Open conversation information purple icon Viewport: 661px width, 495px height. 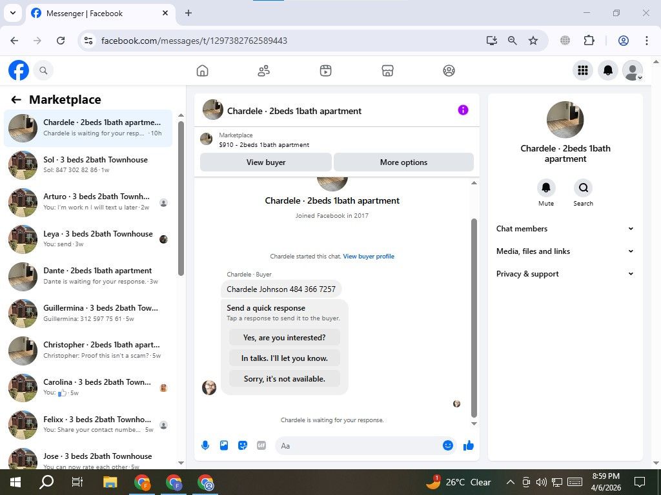click(x=463, y=110)
